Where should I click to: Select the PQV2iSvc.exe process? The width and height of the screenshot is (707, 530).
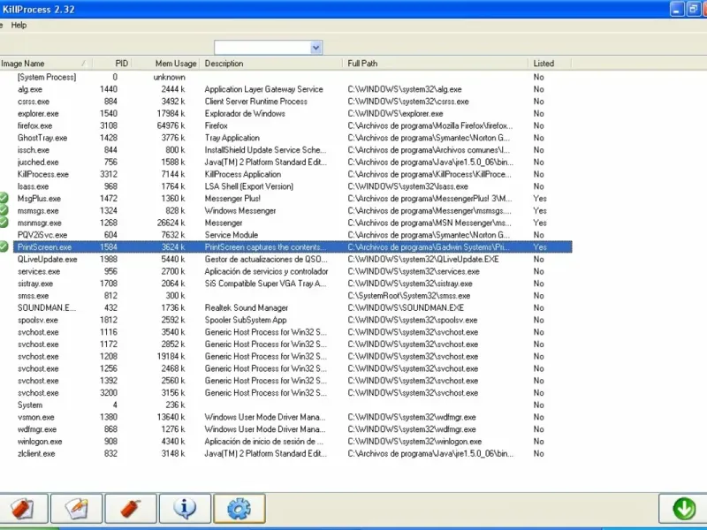42,235
